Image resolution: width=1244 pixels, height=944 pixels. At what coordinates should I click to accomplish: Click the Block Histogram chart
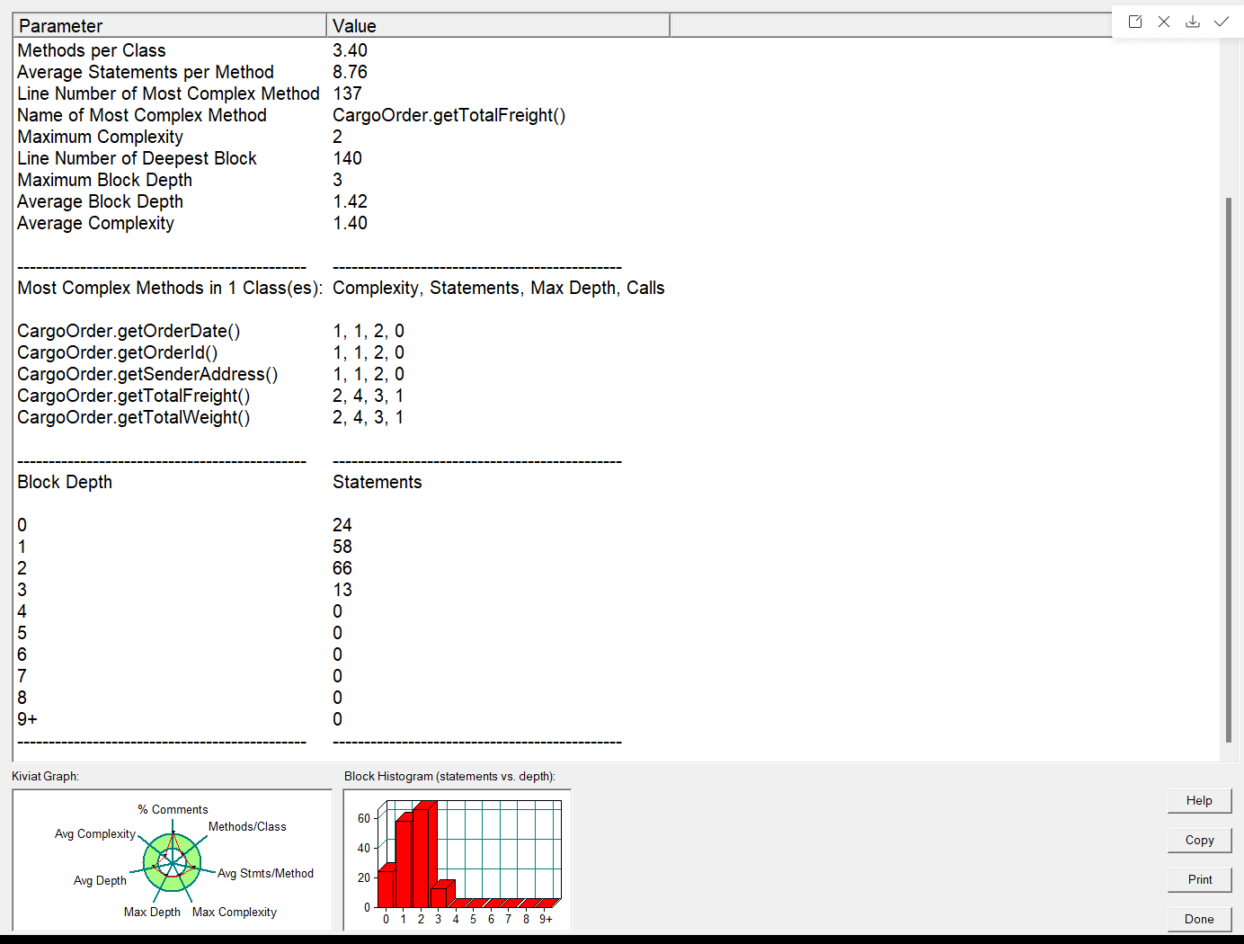pos(458,860)
